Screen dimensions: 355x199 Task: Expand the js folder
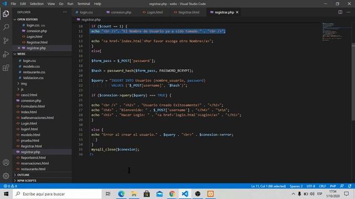(22, 89)
